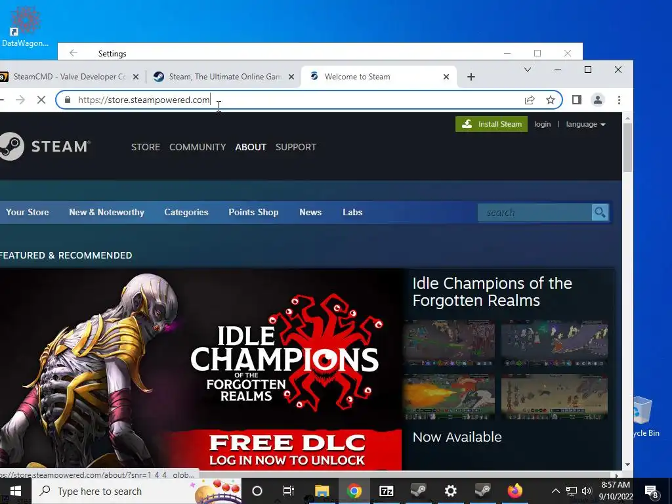Go to the STORE menu
672x504 pixels.
click(146, 147)
